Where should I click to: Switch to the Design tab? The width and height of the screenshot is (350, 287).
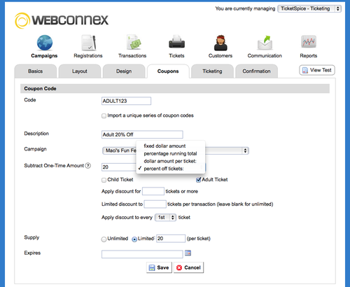click(x=124, y=71)
